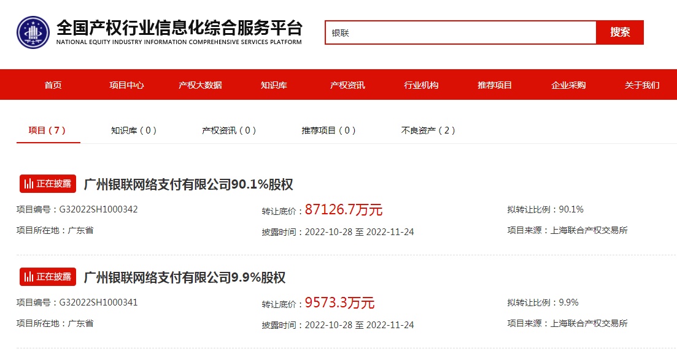Open the 推荐项目 nav menu item
Image resolution: width=677 pixels, height=349 pixels.
495,85
